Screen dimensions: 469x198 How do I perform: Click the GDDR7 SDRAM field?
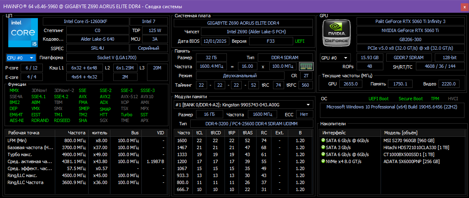tap(409, 58)
